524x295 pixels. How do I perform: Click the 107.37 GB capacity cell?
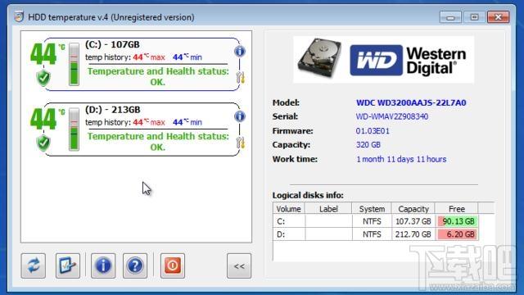[413, 221]
